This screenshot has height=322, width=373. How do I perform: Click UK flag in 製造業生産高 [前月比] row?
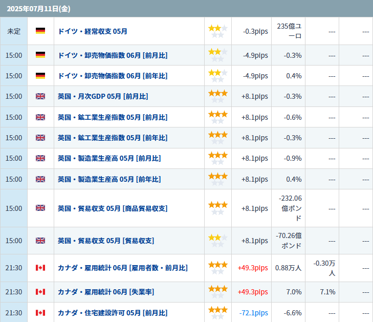[x=40, y=158]
